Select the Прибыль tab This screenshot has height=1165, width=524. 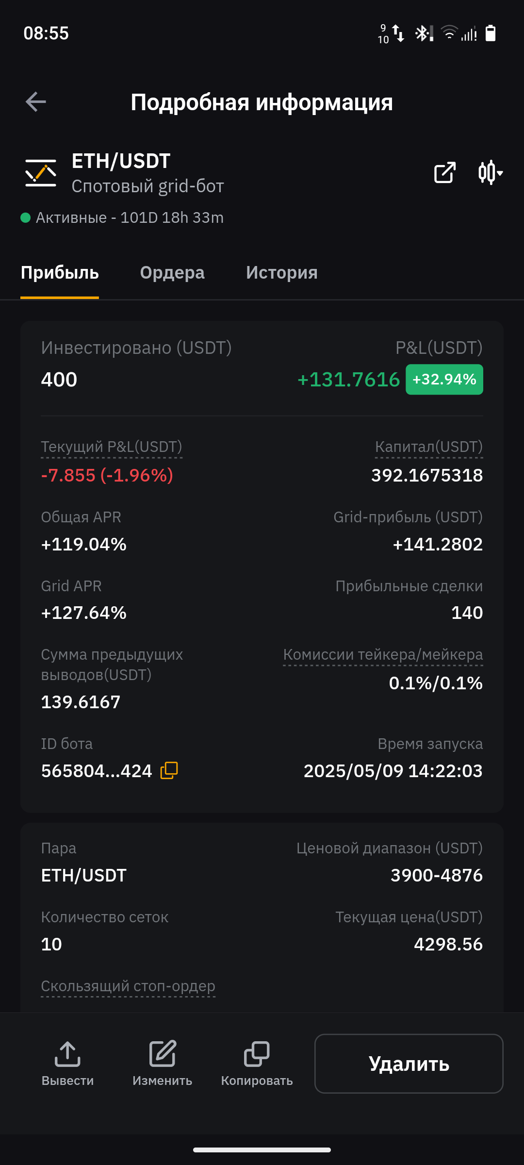(60, 273)
